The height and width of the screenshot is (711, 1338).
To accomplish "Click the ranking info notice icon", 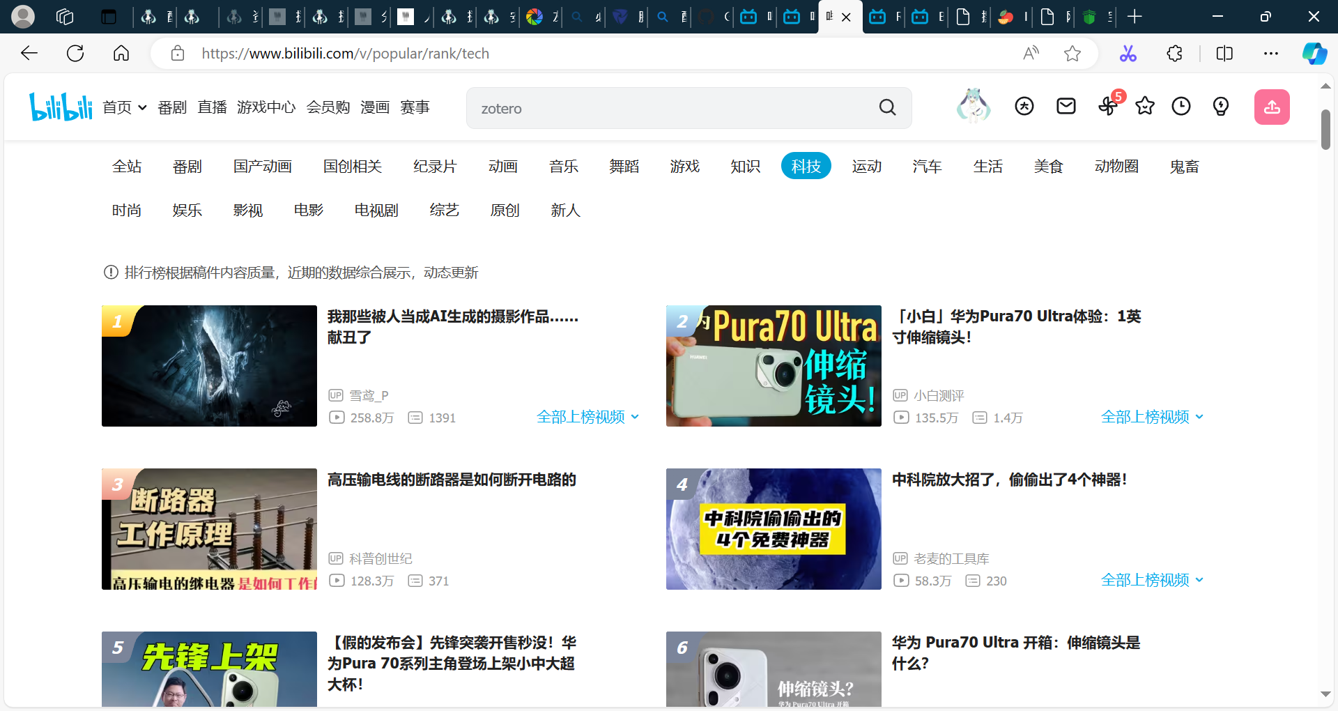I will [x=111, y=273].
